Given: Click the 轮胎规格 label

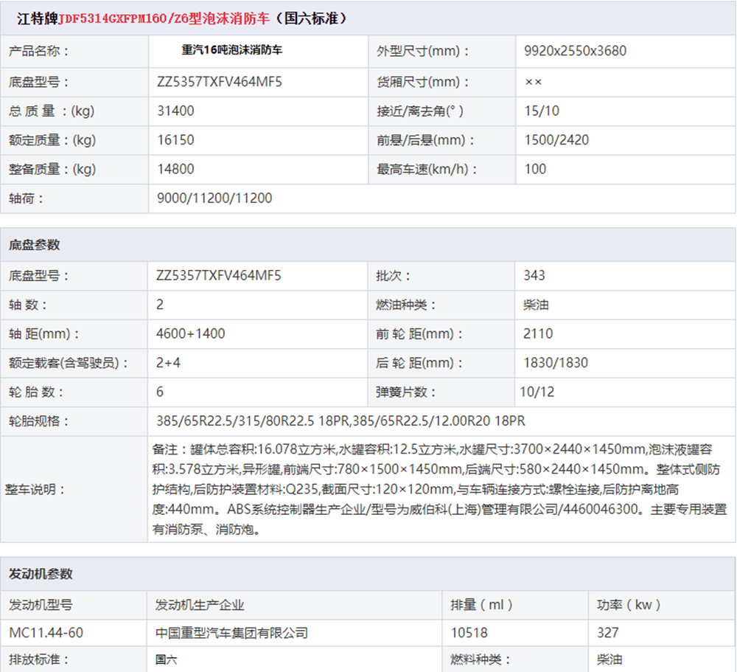Looking at the screenshot, I should pos(38,420).
